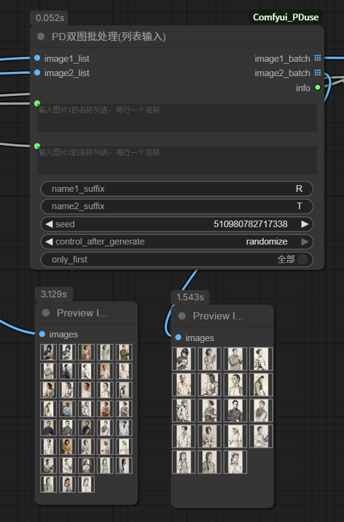Click the green input dot on 图片2名称列表 field

[37, 146]
